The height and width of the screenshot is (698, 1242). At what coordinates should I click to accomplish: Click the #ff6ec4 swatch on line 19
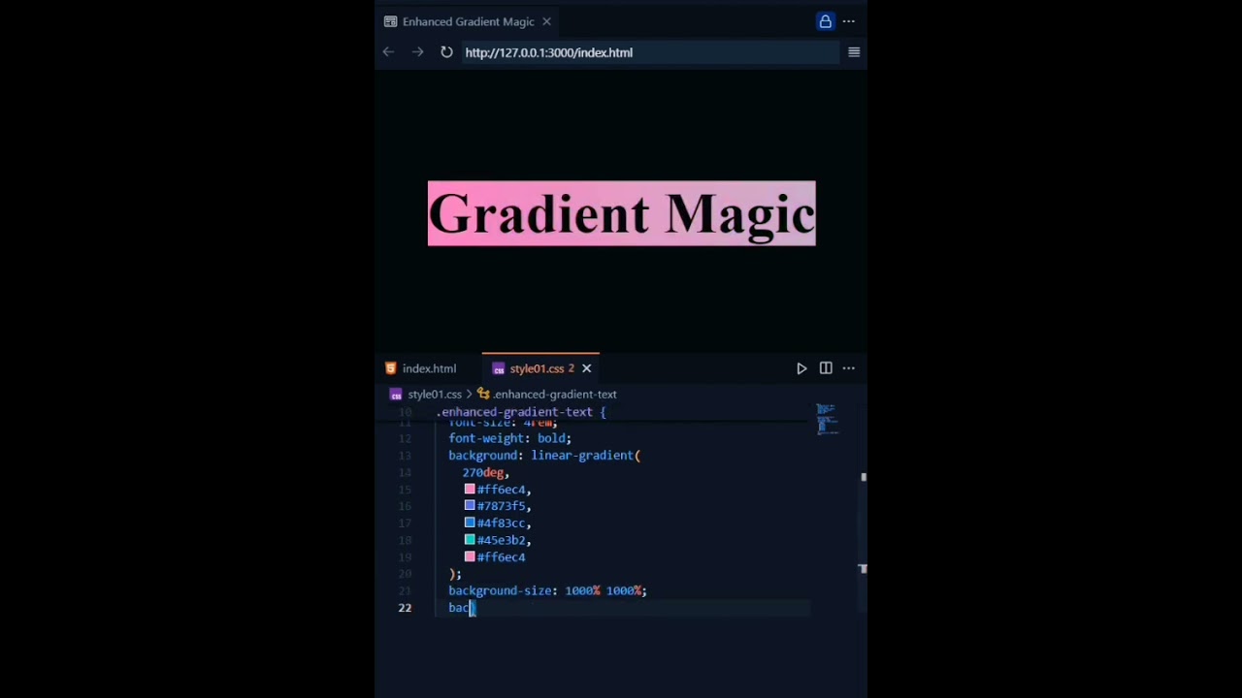[470, 557]
